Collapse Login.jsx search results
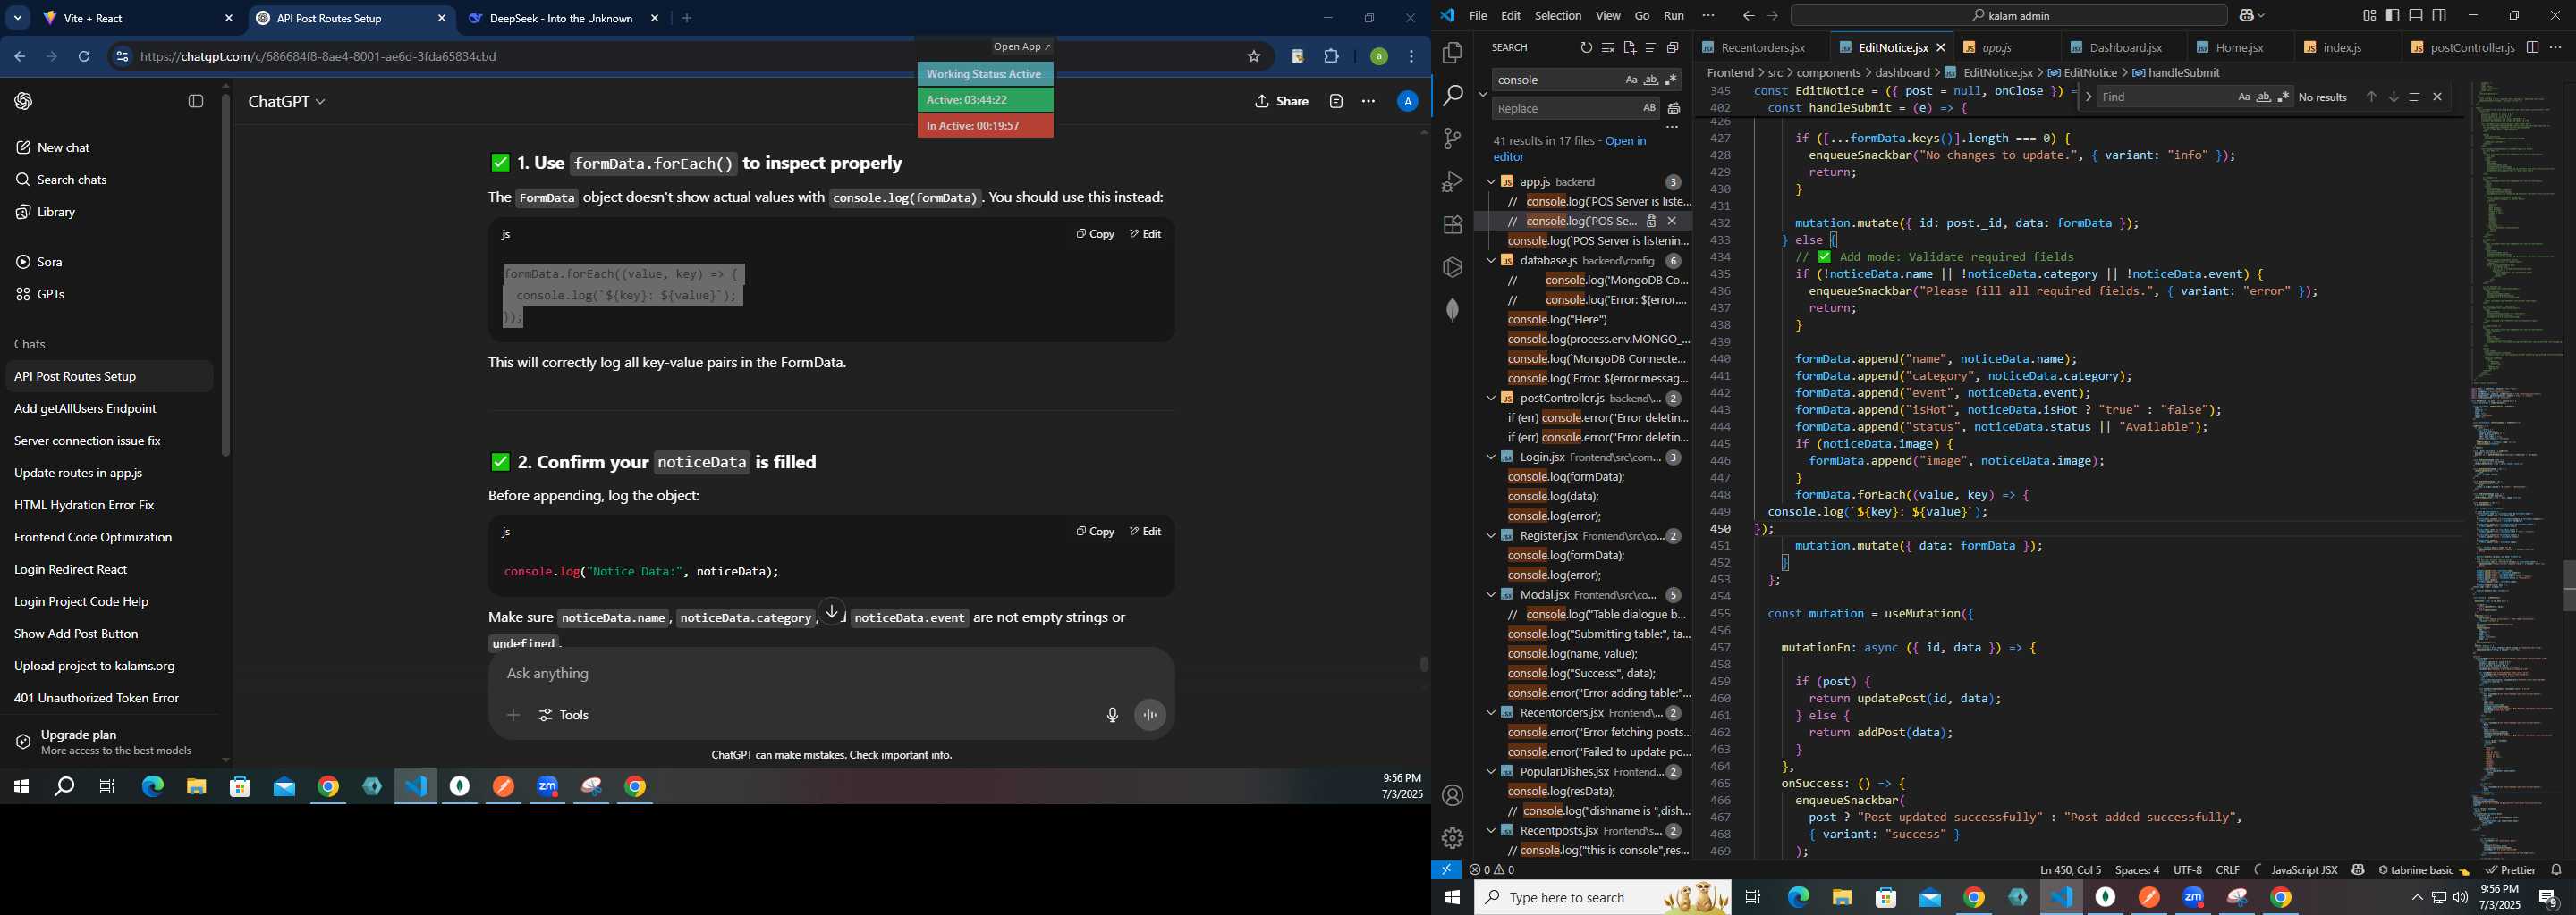The width and height of the screenshot is (2576, 915). (x=1490, y=457)
